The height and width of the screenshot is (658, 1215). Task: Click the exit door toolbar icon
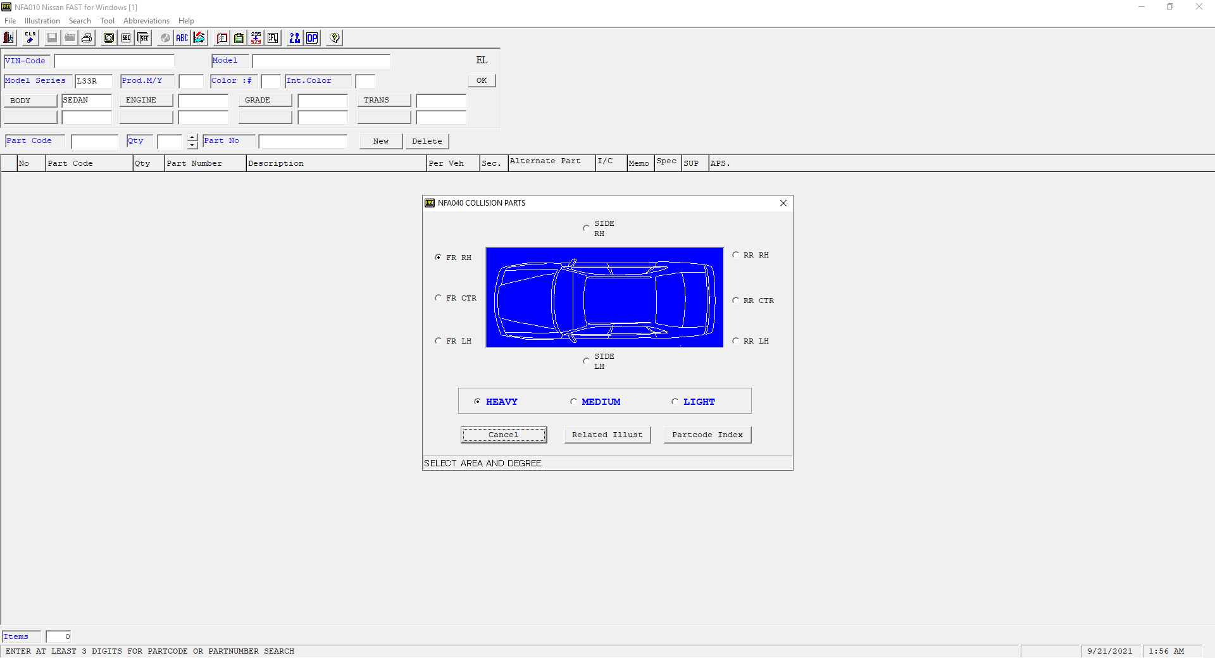click(9, 38)
